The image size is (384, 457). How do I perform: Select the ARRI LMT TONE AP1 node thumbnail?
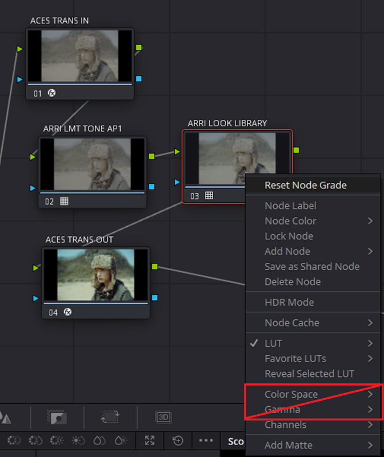pyautogui.click(x=93, y=164)
